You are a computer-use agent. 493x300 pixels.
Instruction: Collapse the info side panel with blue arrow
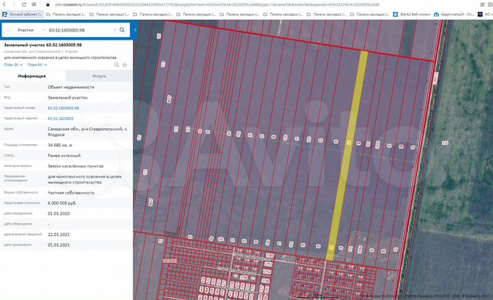coord(134,30)
